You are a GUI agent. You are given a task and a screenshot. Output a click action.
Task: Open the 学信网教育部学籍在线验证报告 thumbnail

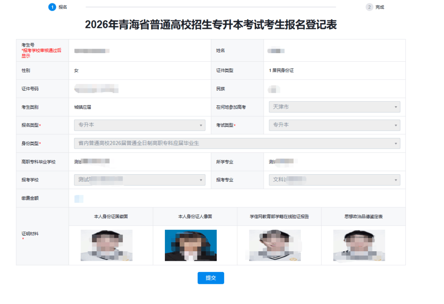pos(275,246)
